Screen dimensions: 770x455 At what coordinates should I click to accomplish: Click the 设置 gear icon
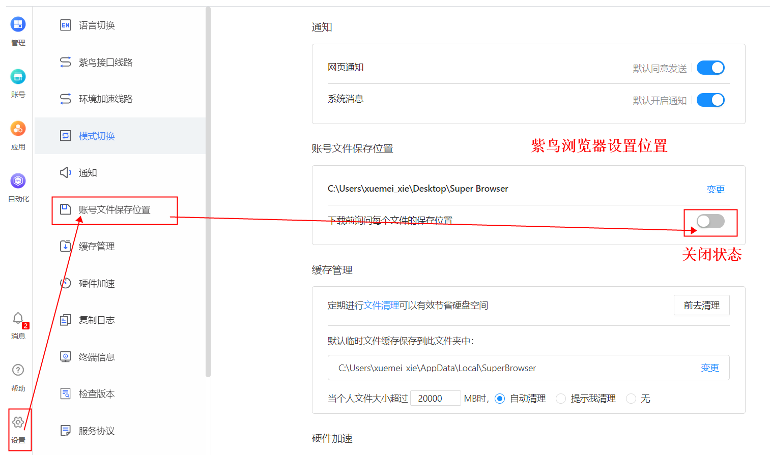coord(18,422)
